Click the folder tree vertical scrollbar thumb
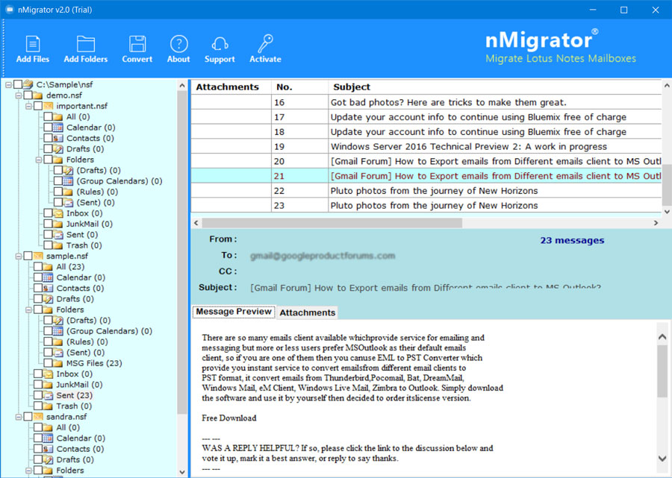Image resolution: width=672 pixels, height=478 pixels. (182, 253)
